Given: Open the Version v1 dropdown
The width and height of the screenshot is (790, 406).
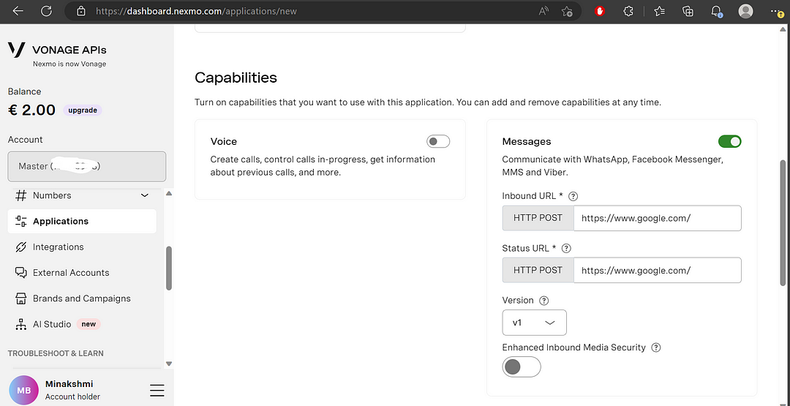Looking at the screenshot, I should click(534, 323).
